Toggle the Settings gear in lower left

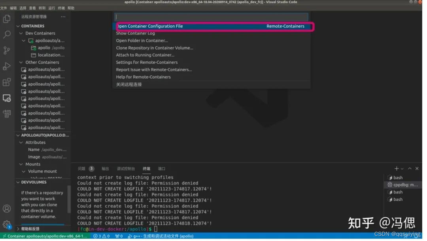click(x=6, y=224)
